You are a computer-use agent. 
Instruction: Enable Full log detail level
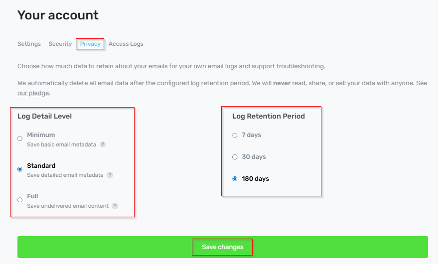click(x=20, y=200)
